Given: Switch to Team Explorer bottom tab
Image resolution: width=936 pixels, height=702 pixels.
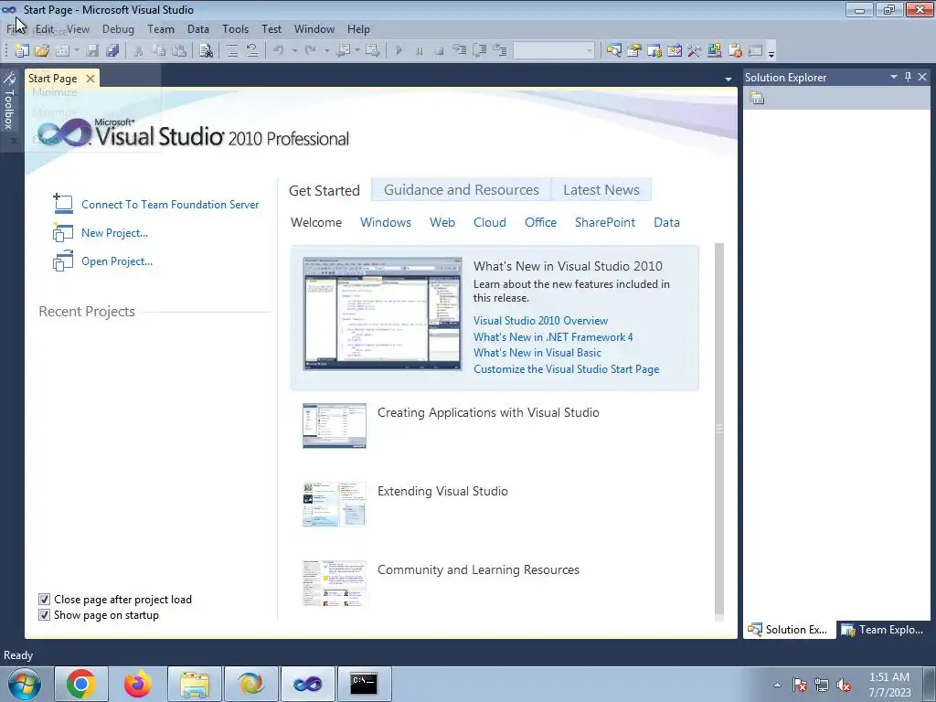Looking at the screenshot, I should pos(884,629).
